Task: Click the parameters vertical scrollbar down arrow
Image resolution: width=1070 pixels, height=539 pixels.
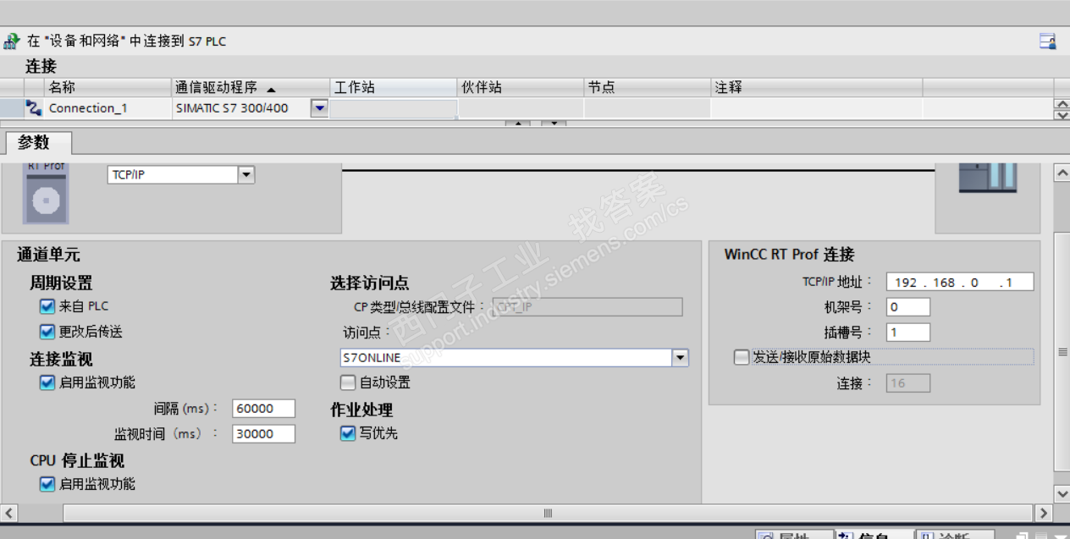Action: [1062, 493]
